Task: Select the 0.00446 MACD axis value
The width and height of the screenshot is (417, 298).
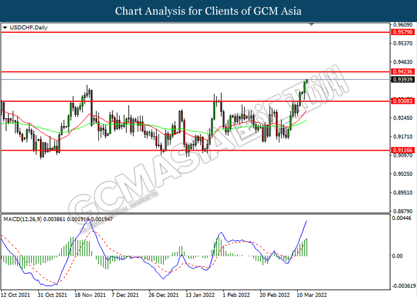Action: click(402, 218)
